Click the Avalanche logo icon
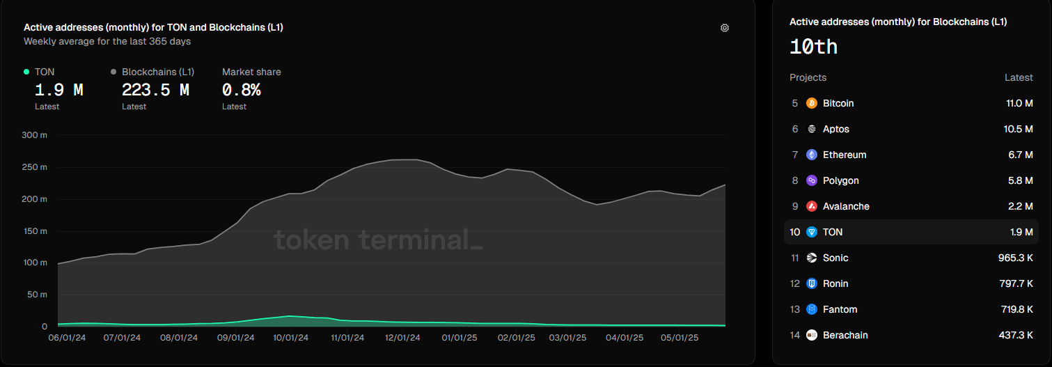 [x=811, y=206]
